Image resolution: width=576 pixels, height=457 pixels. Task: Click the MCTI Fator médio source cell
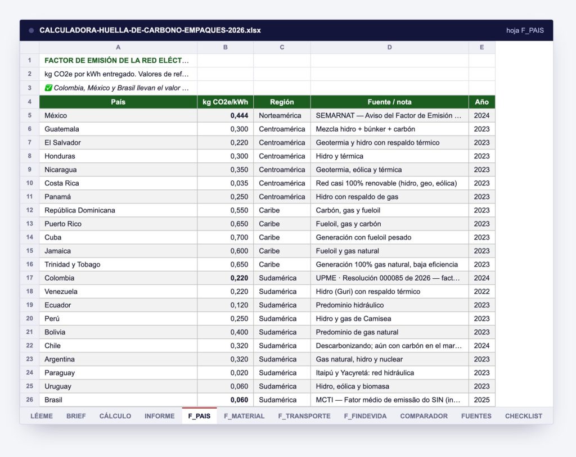pyautogui.click(x=389, y=400)
